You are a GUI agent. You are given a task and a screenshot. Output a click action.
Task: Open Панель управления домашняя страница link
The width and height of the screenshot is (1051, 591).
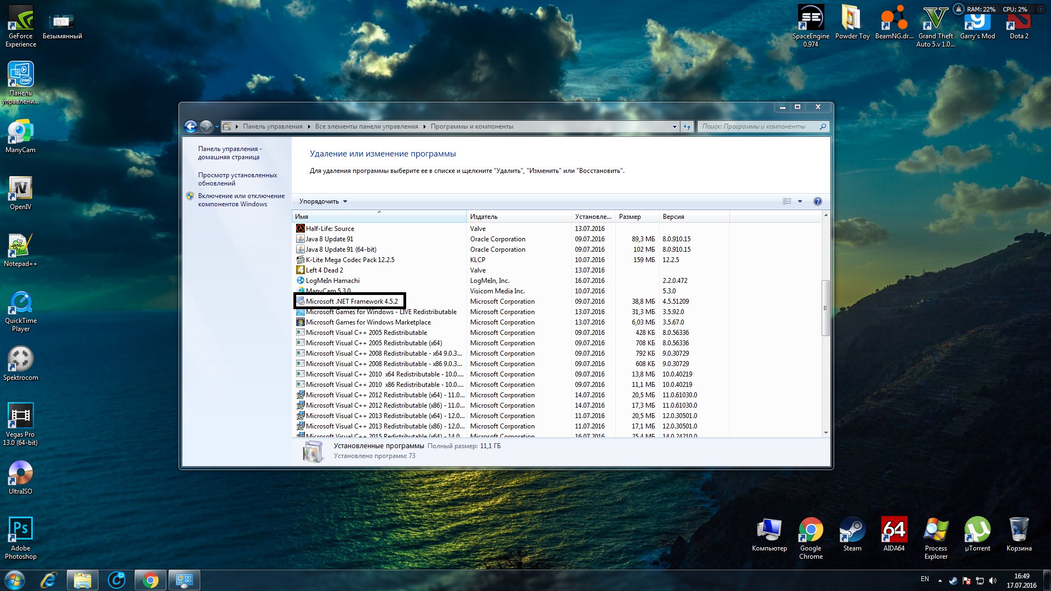pyautogui.click(x=230, y=153)
